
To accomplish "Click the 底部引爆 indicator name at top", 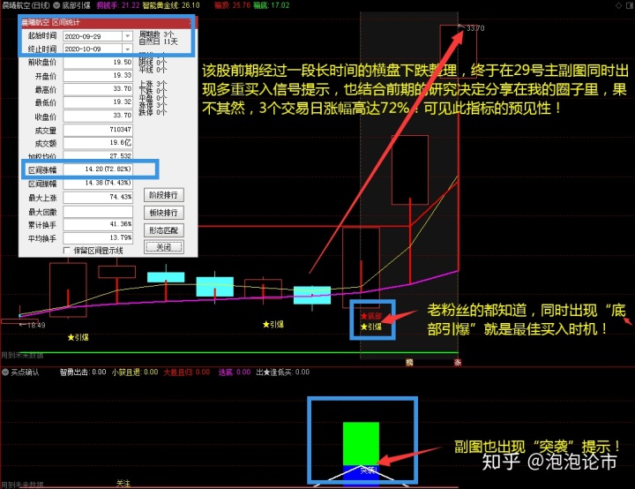I will (x=76, y=5).
